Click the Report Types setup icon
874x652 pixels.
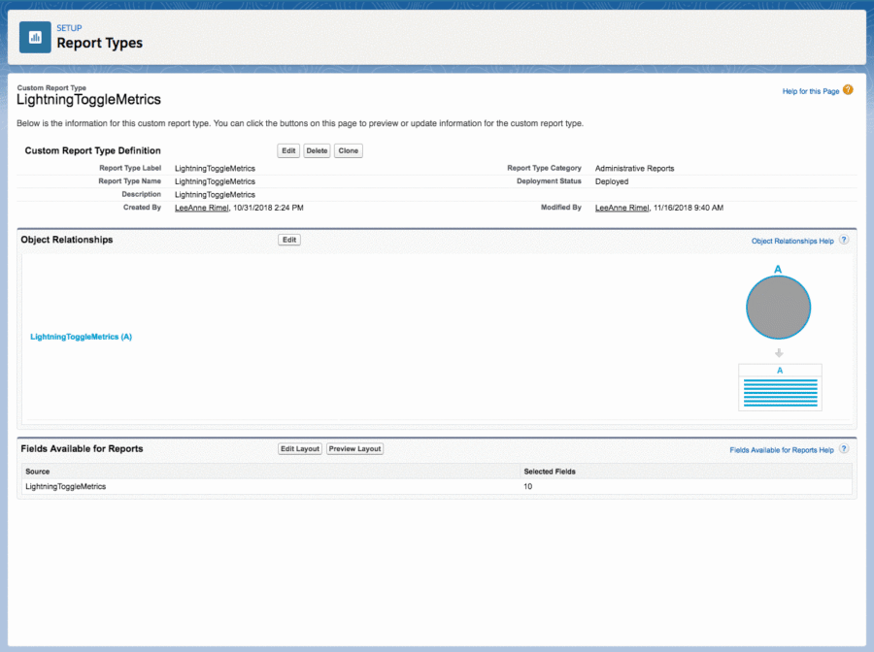point(35,37)
